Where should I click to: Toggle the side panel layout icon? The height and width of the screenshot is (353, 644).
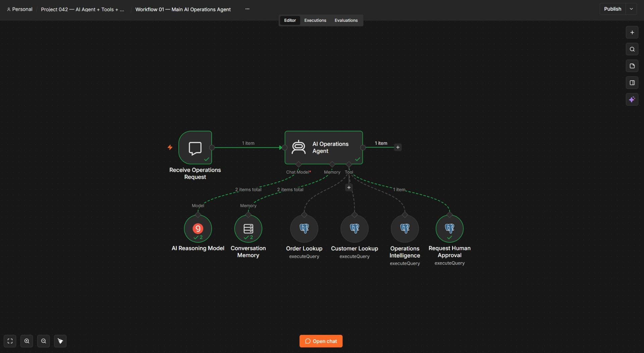click(632, 83)
